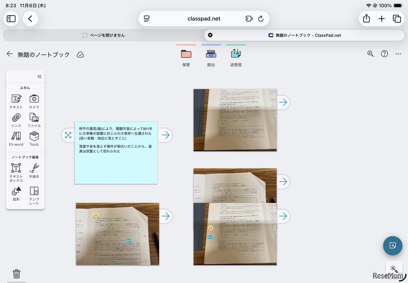Open the bottom-left worksheet photo thumbnail
The width and height of the screenshot is (408, 283).
117,234
